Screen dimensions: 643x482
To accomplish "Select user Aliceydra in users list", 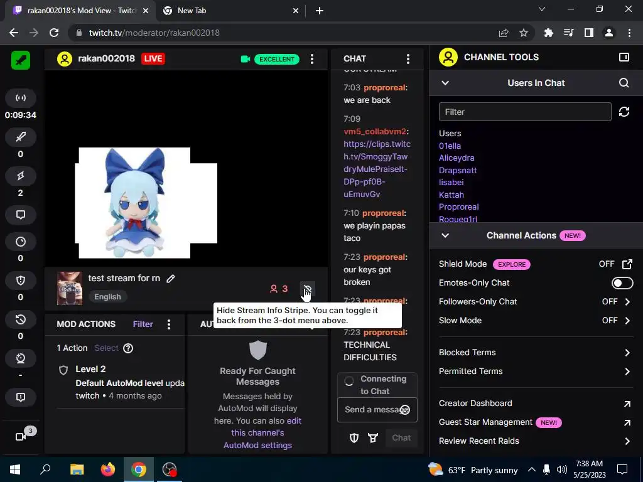I will (x=457, y=158).
